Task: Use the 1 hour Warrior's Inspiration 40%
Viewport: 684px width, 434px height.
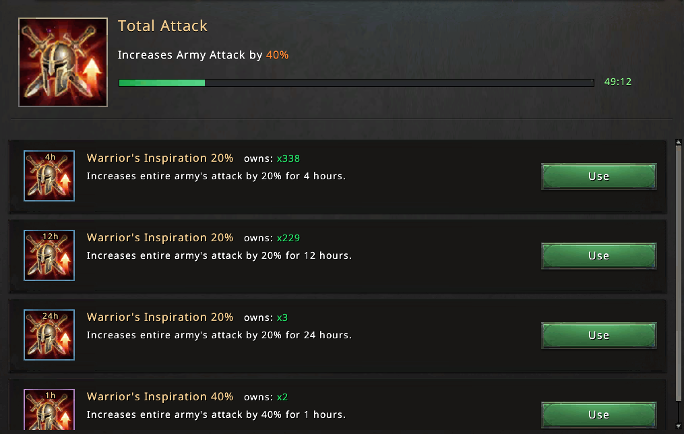Action: pos(598,414)
